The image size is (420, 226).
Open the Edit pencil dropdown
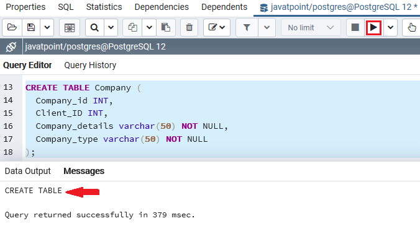click(x=217, y=27)
